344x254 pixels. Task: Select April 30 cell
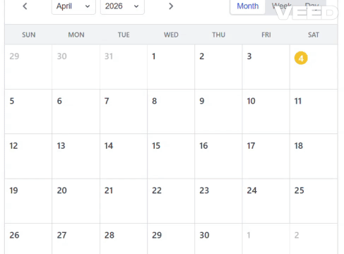pyautogui.click(x=218, y=238)
